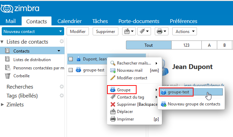Click the Imprimer printer icon in menu
The width and height of the screenshot is (233, 137).
(x=113, y=119)
